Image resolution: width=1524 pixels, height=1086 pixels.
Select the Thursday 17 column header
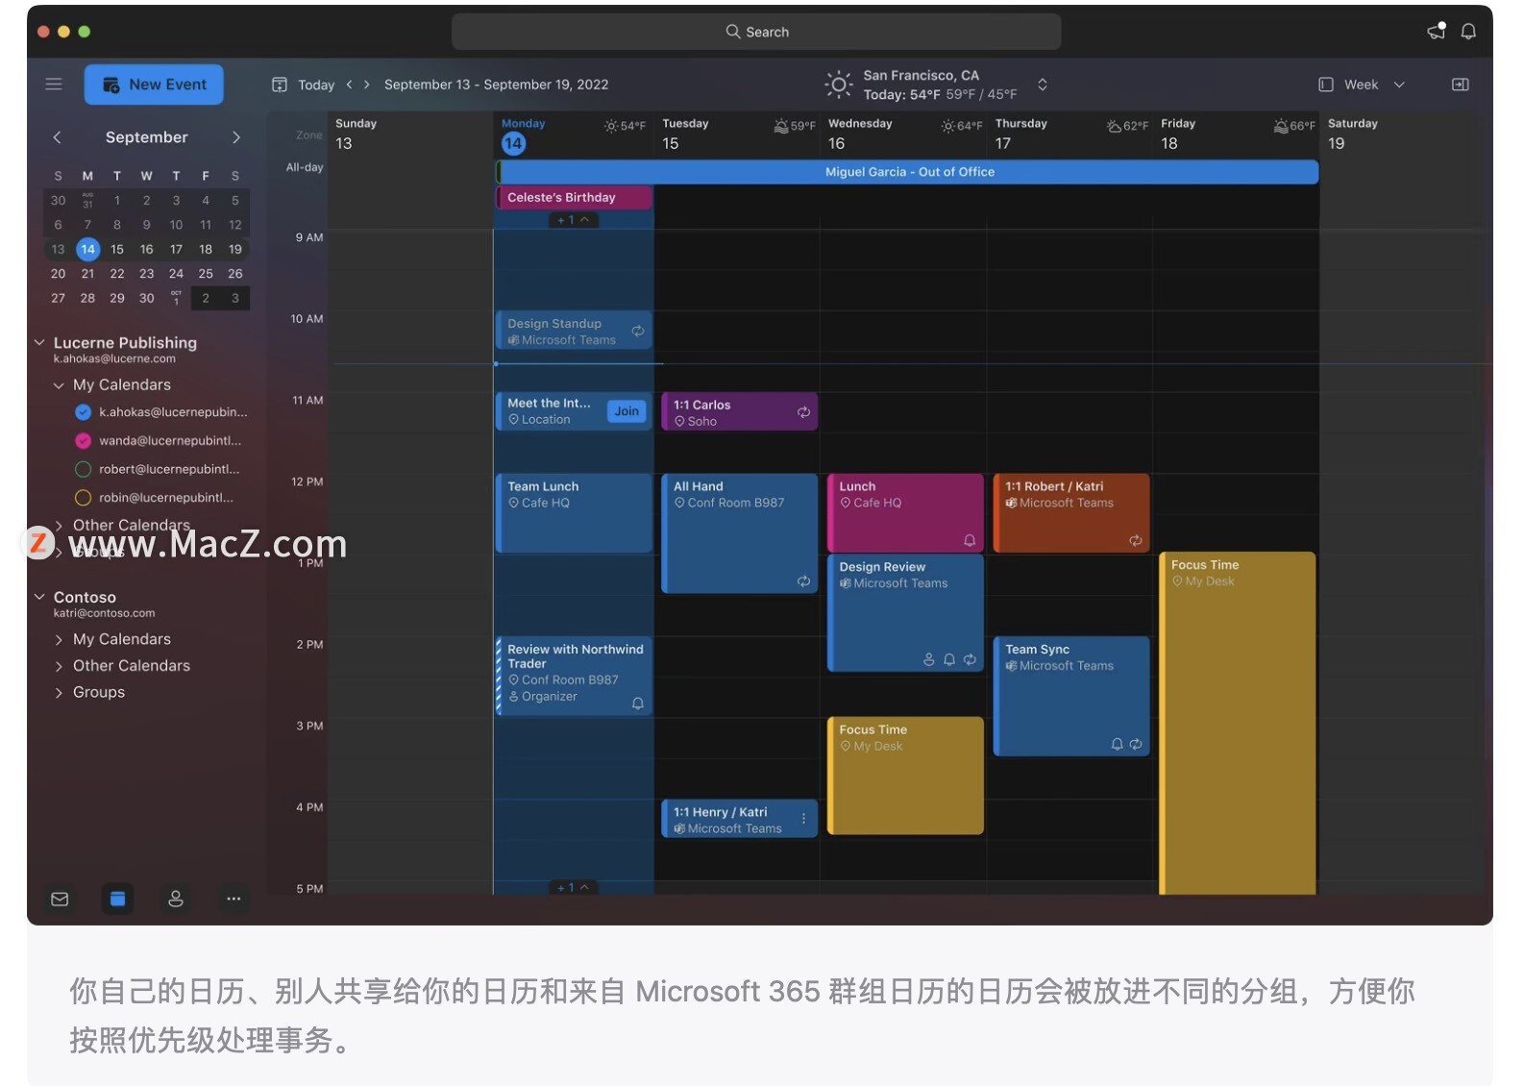[x=1069, y=135]
